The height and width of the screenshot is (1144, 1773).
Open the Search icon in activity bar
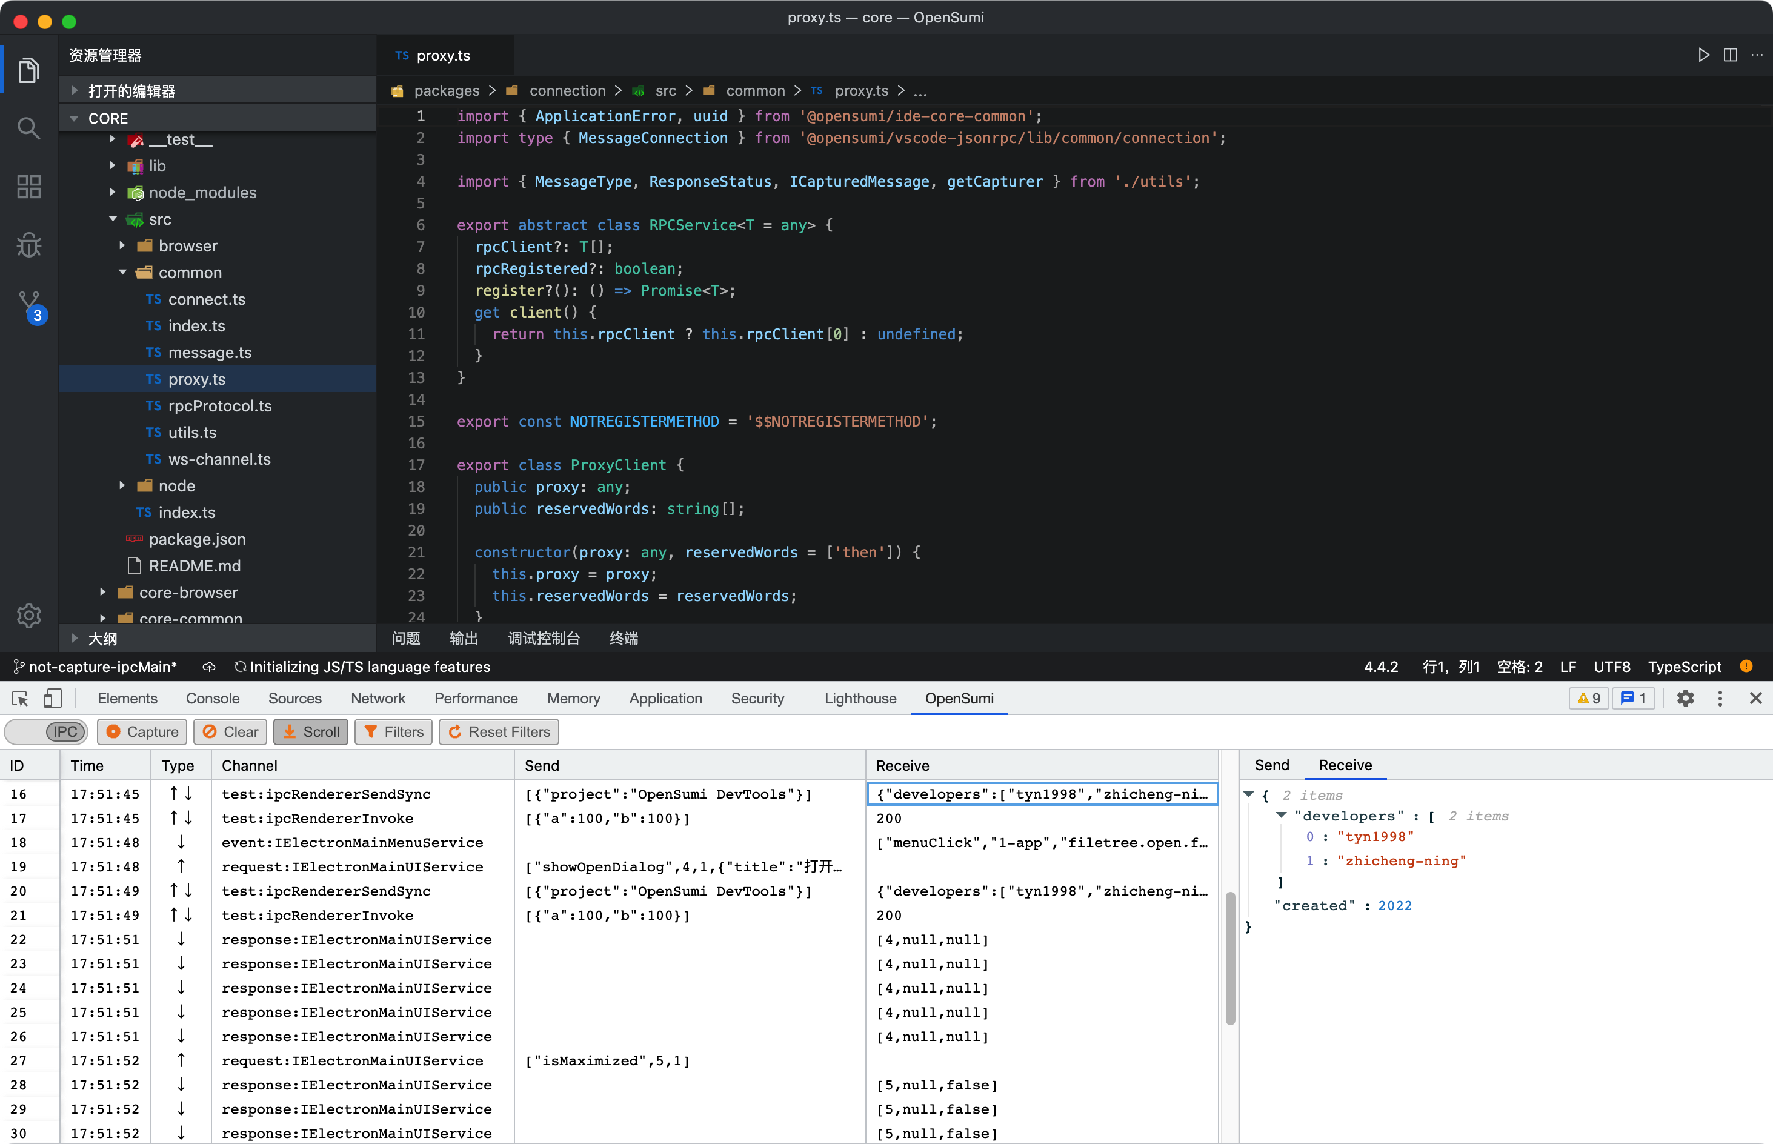[x=29, y=128]
